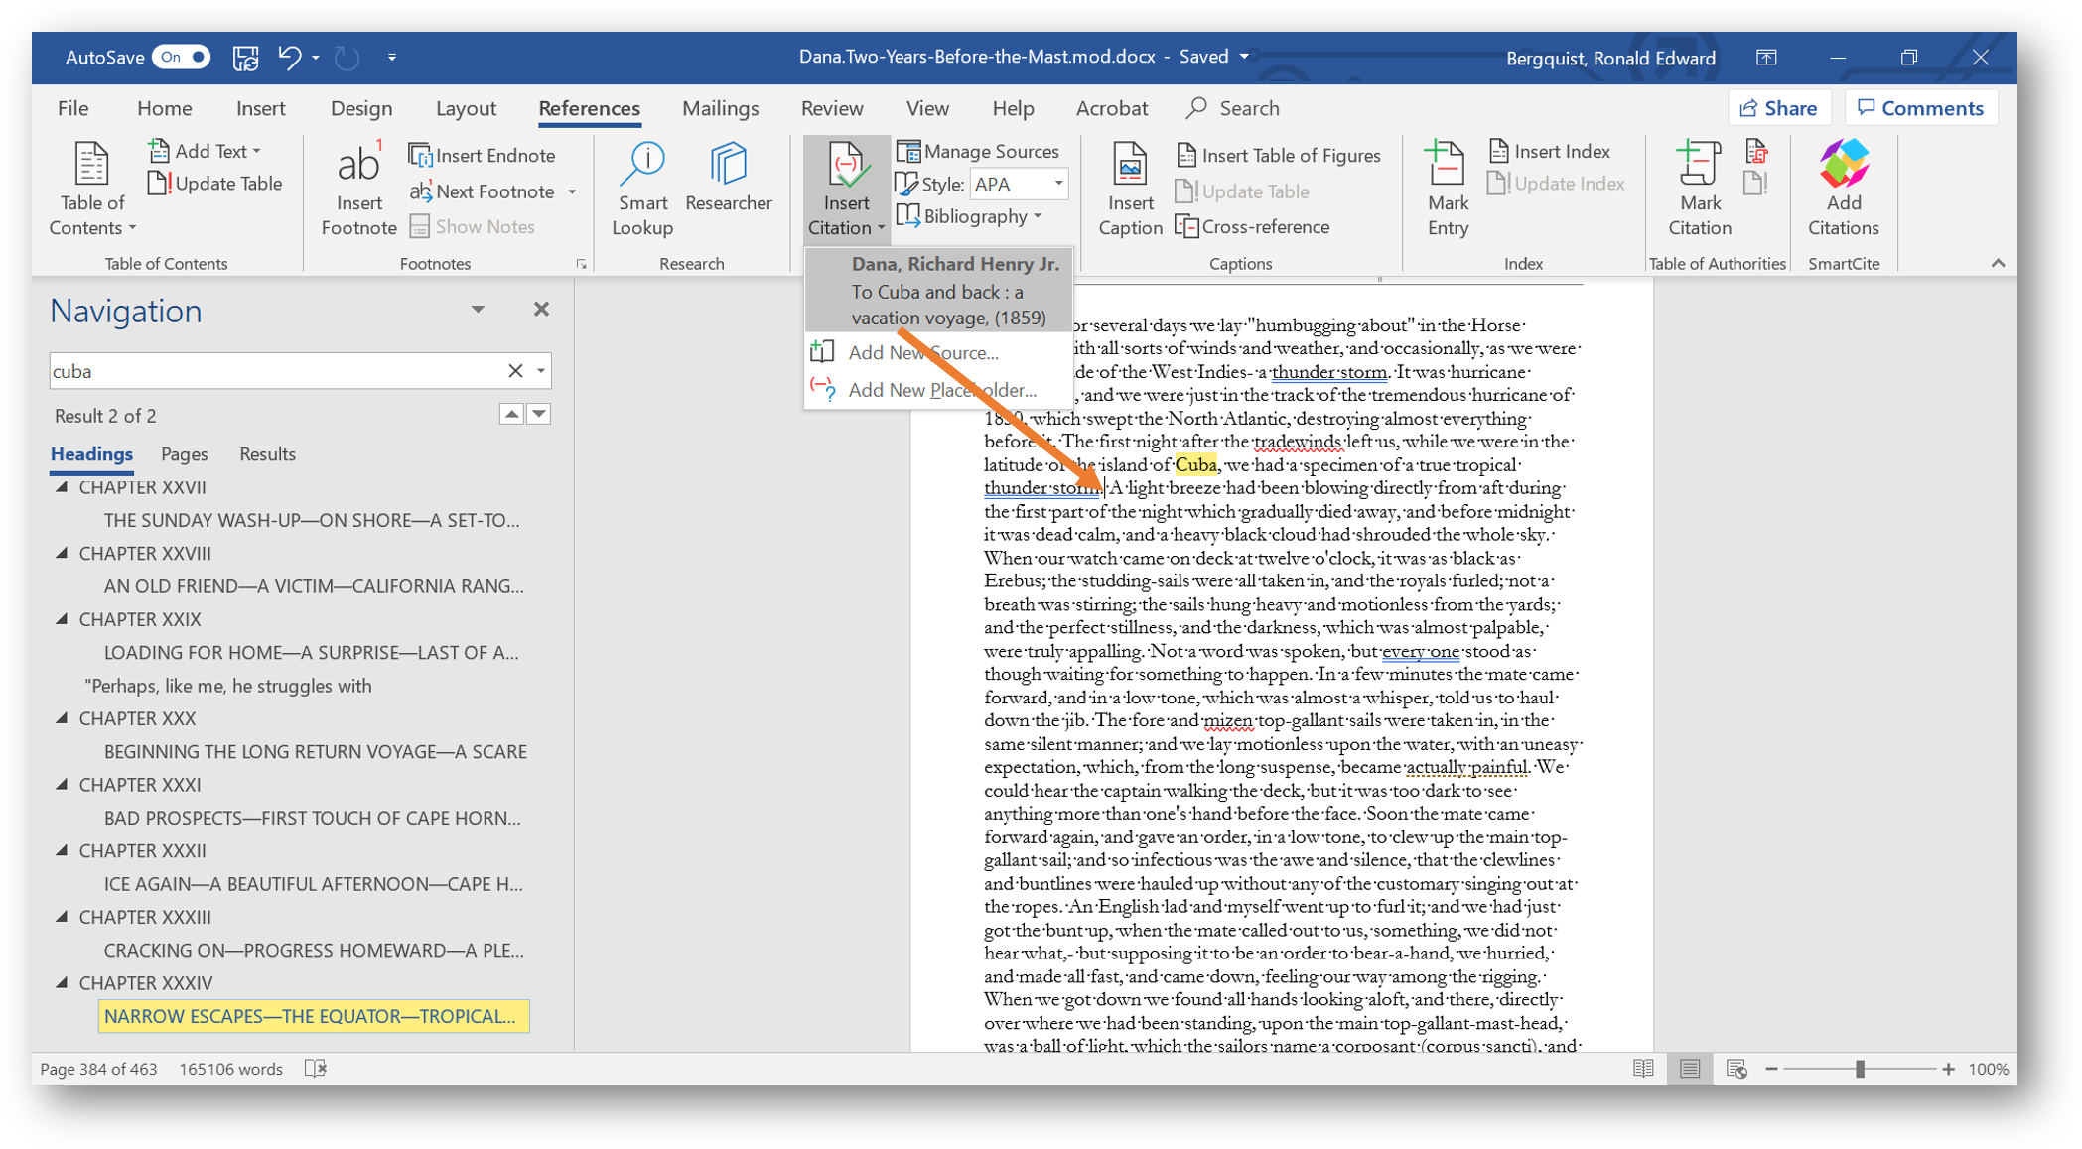Click the zoom slider handle

click(x=1860, y=1069)
